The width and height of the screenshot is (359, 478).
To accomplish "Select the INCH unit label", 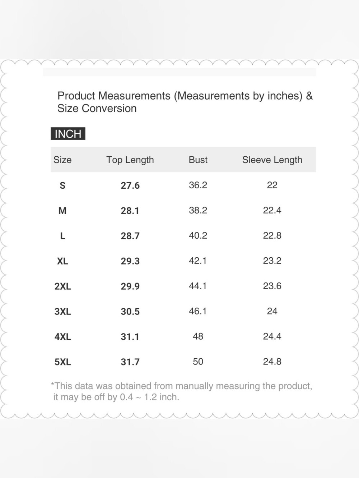I will point(68,134).
